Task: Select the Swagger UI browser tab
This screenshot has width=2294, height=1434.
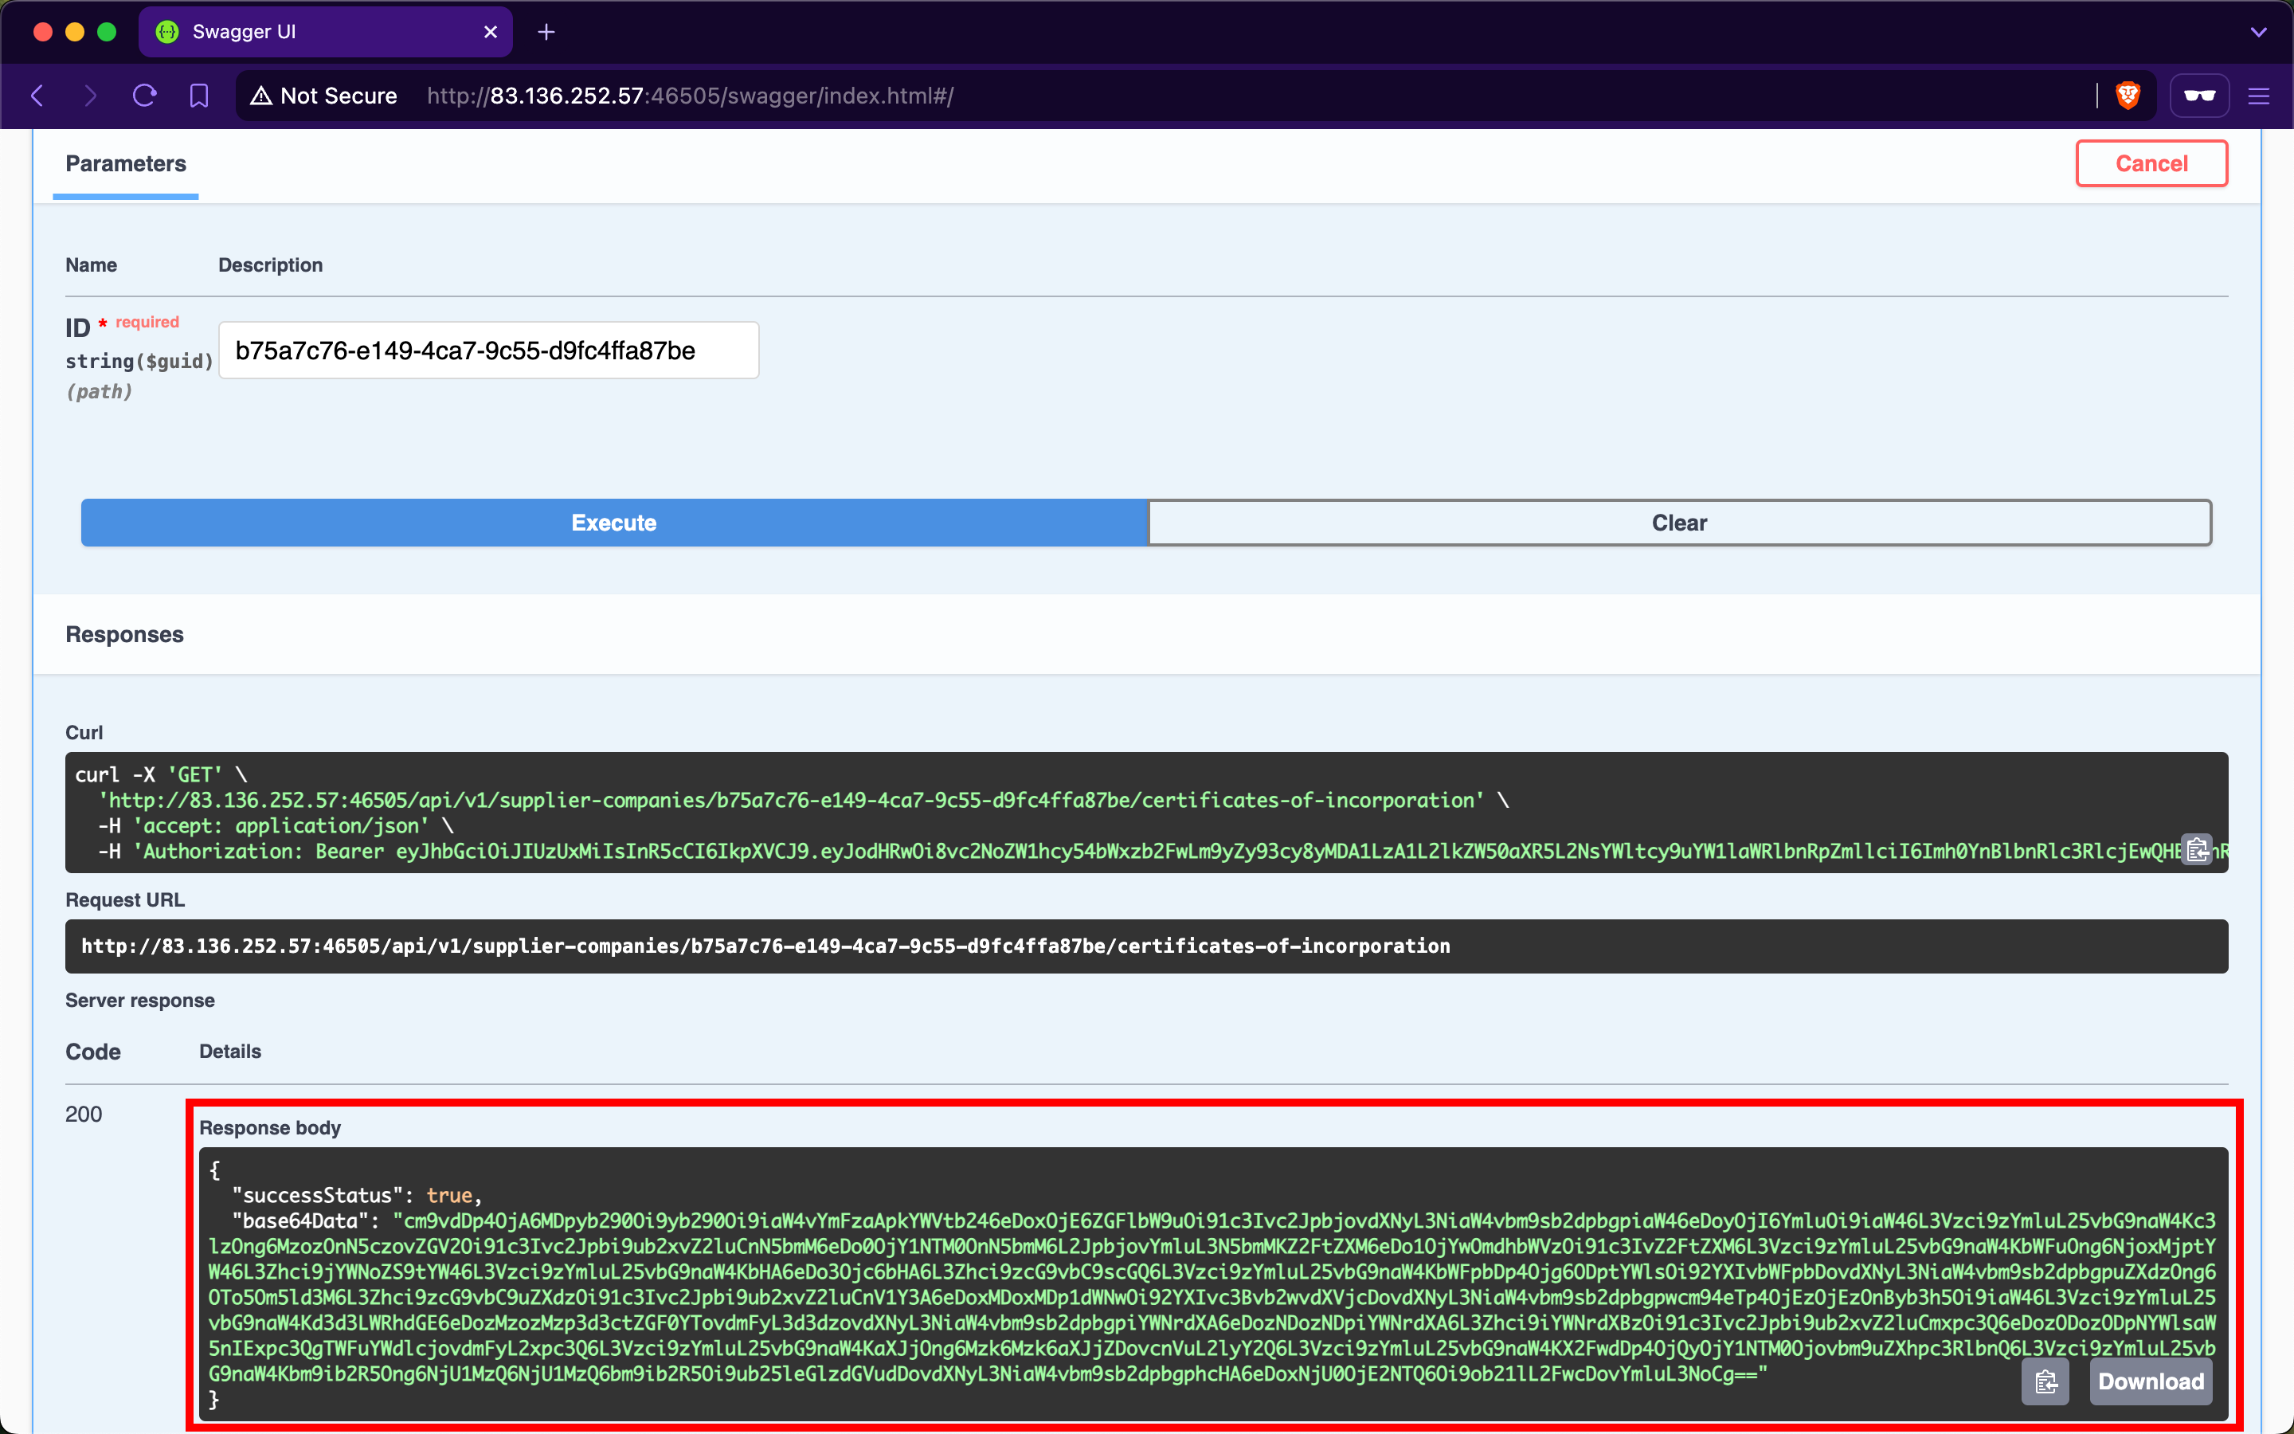Action: coord(326,32)
